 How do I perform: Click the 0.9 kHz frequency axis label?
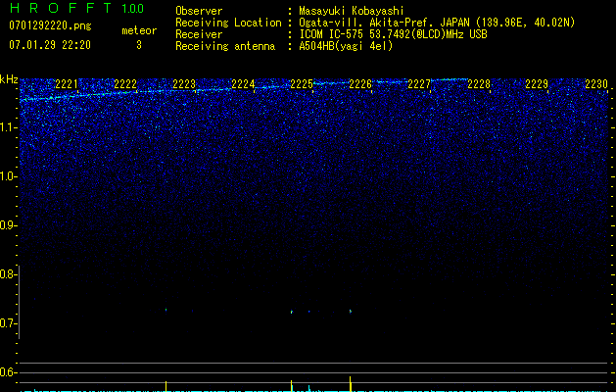8,225
